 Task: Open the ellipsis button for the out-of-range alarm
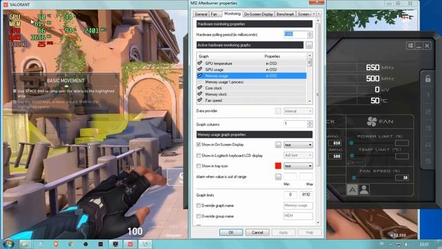pyautogui.click(x=278, y=177)
